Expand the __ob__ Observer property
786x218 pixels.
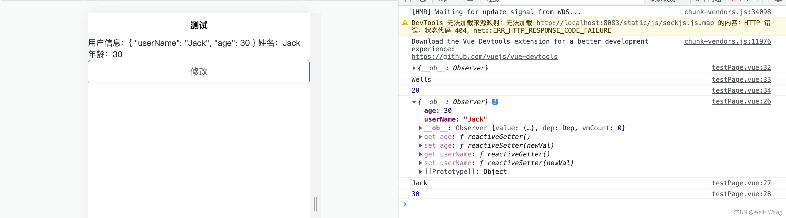420,128
